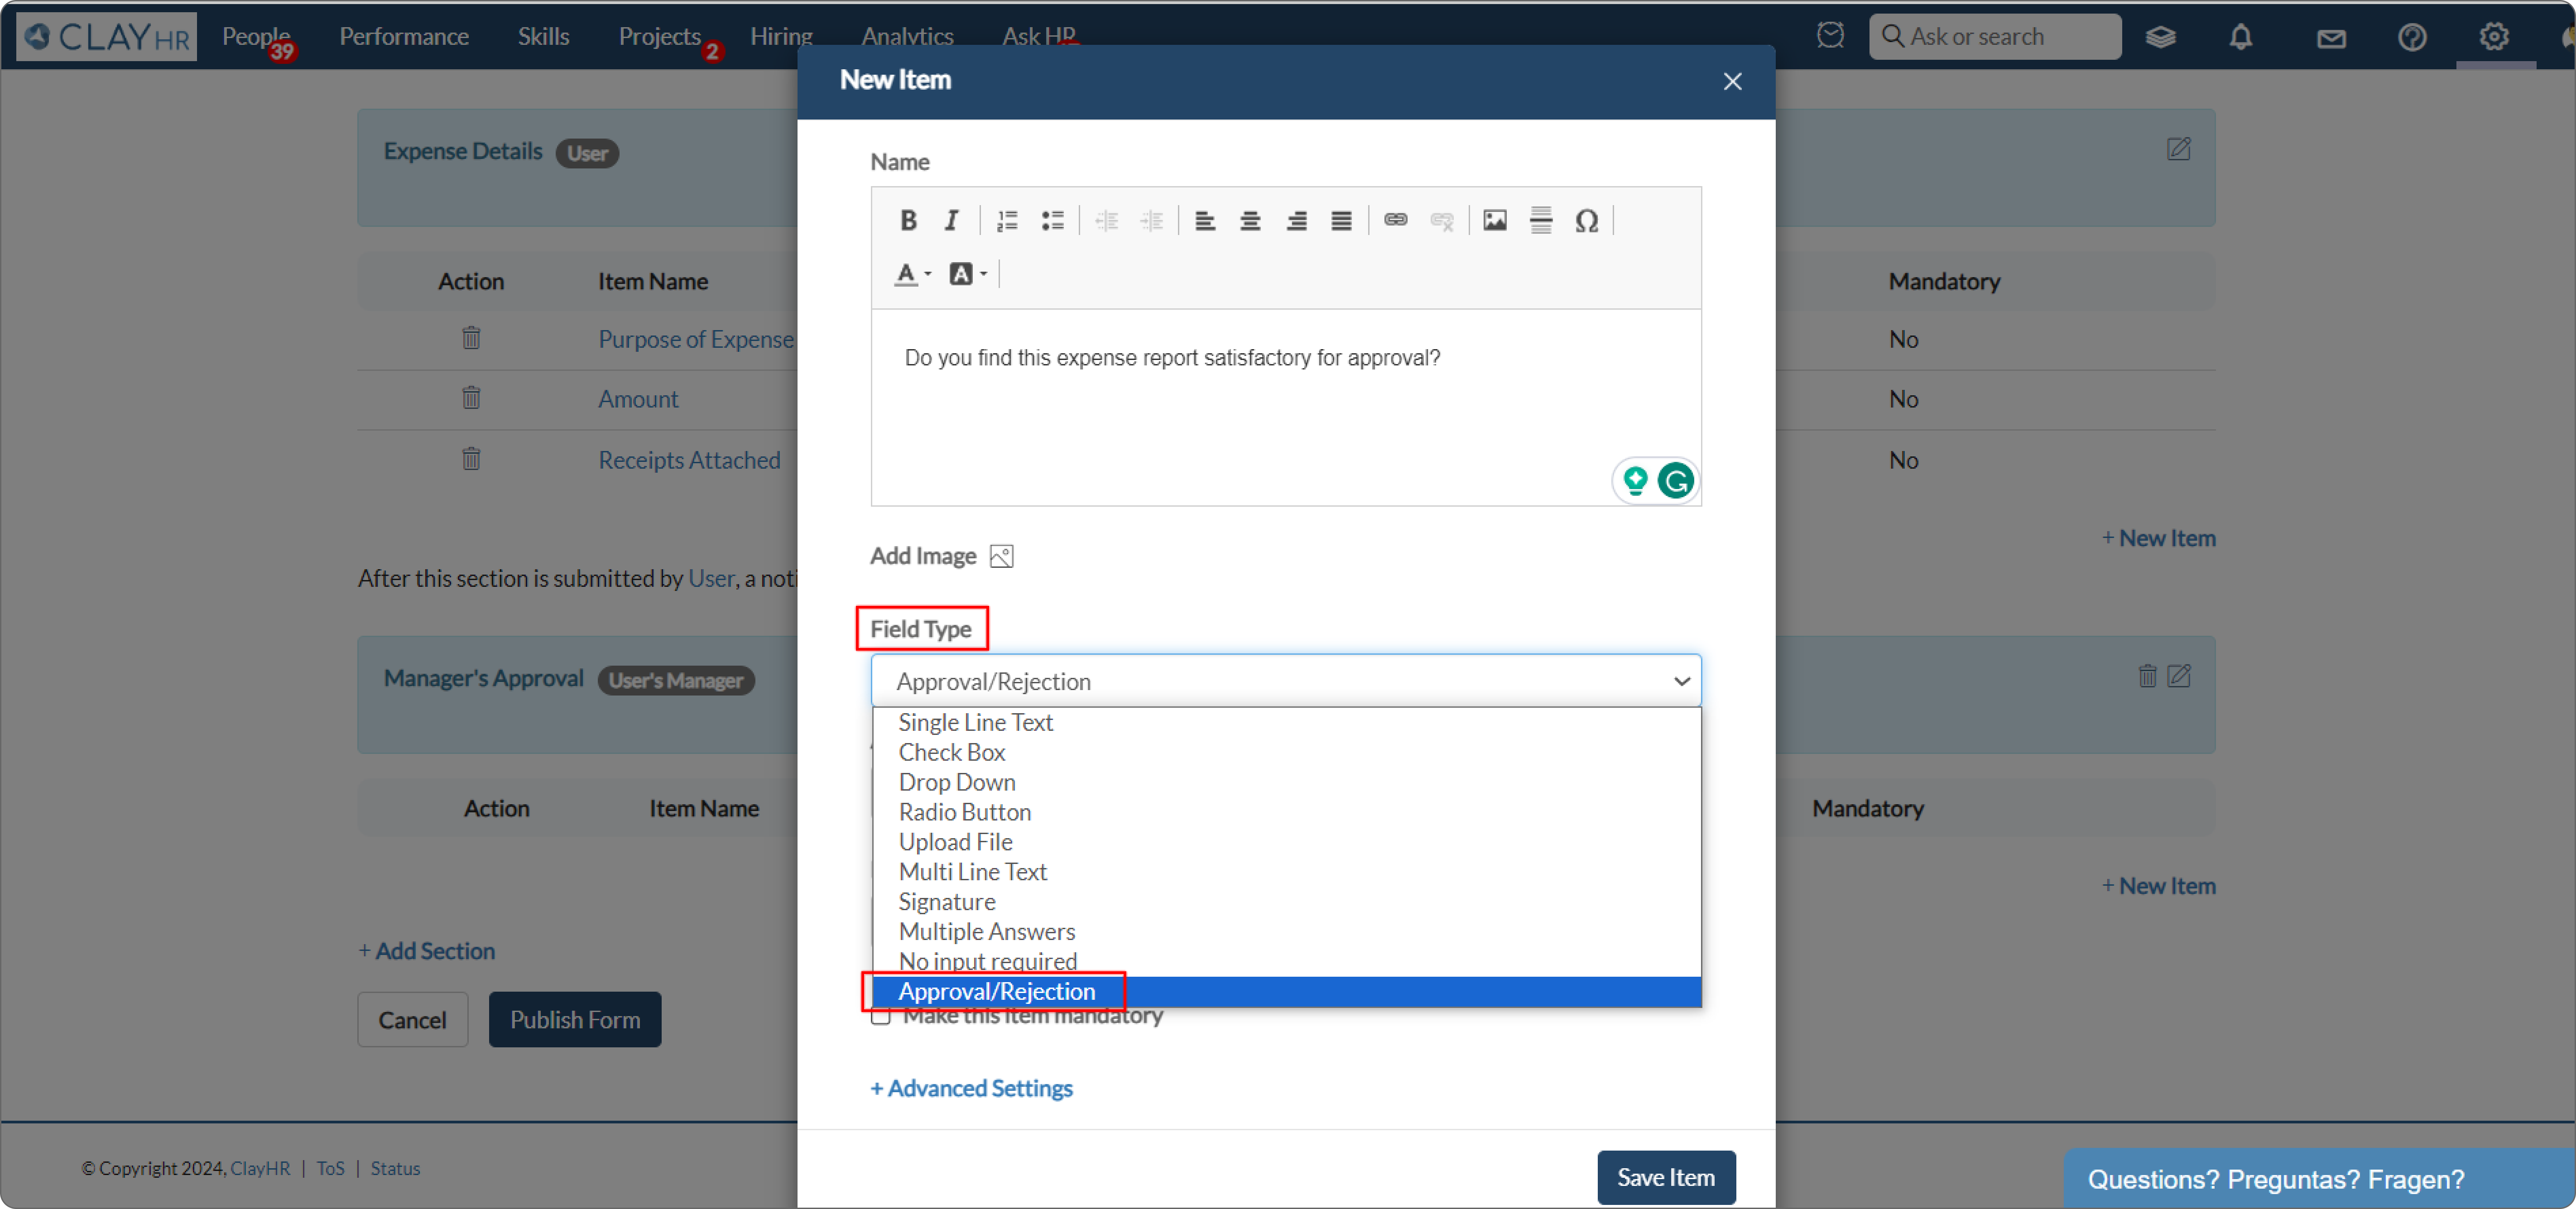The image size is (2576, 1209).
Task: Open background color picker
Action: point(968,273)
